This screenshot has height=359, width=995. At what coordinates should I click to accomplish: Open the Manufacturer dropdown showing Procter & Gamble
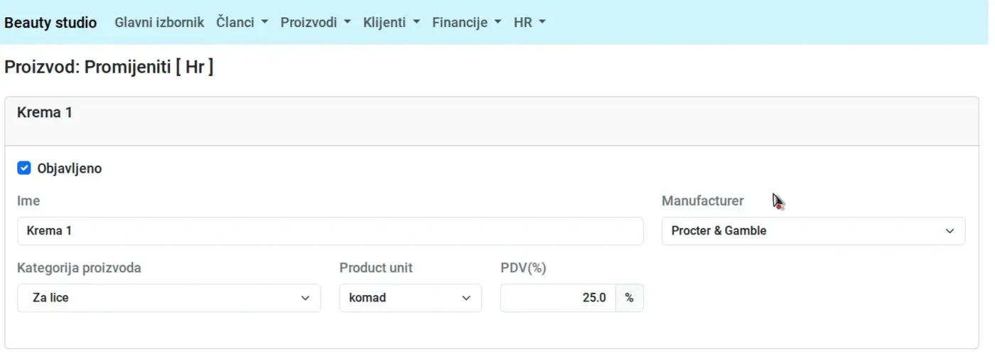tap(813, 231)
